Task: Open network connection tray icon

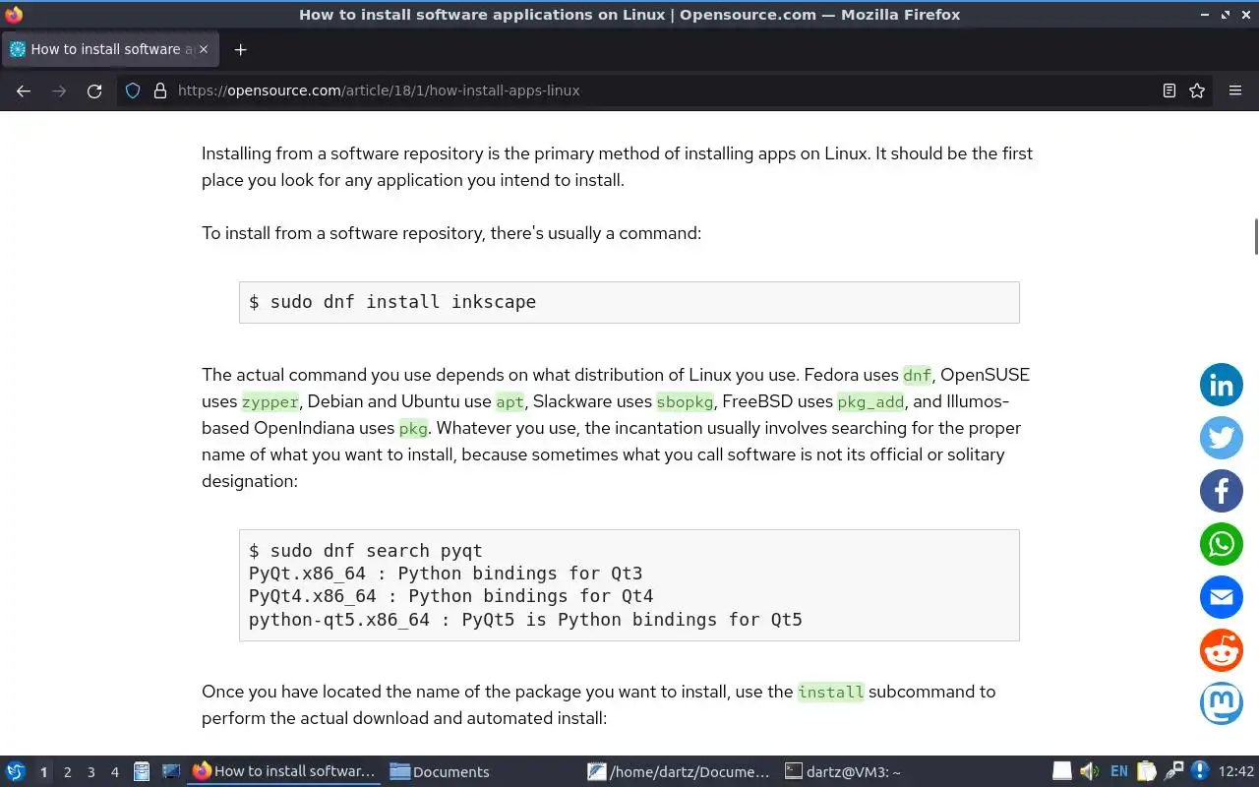Action: coord(1173,771)
